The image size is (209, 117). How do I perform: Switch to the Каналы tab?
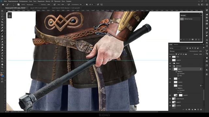coord(176,45)
